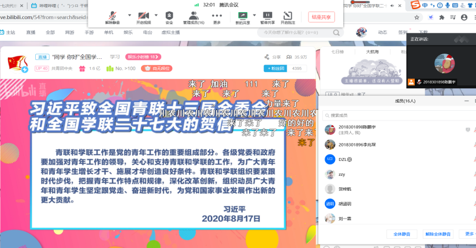Start a new screen share
The image size is (476, 248).
pos(243,17)
